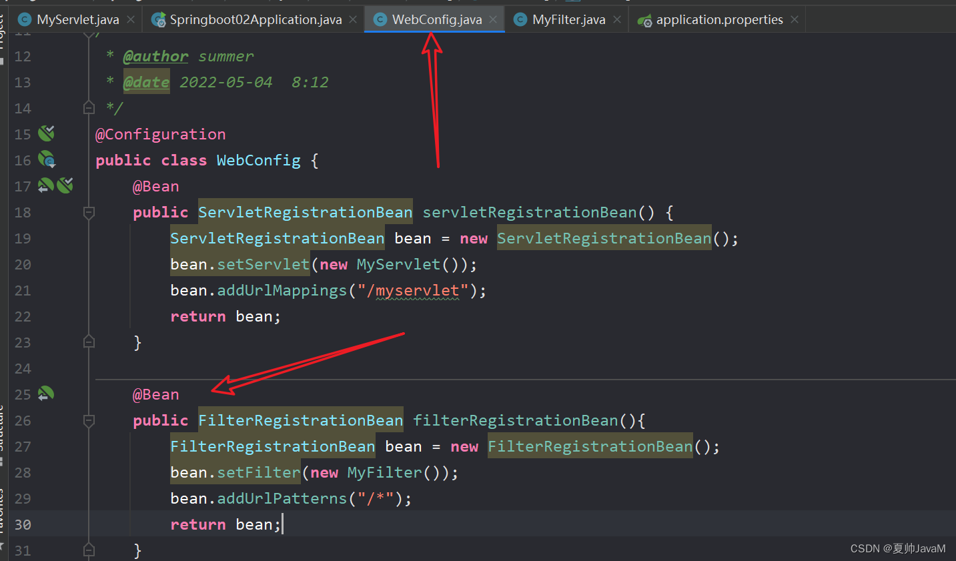Click the class icon on the WebConfig.java tab
The image size is (956, 561).
pos(380,19)
